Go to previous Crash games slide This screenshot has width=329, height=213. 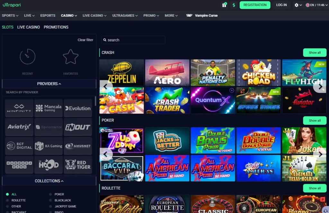106,86
